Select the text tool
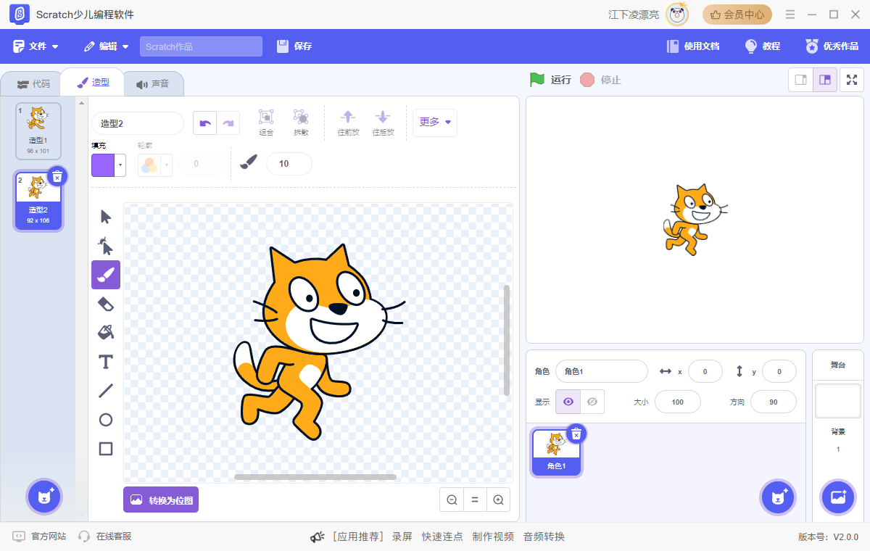870x551 pixels. tap(106, 362)
